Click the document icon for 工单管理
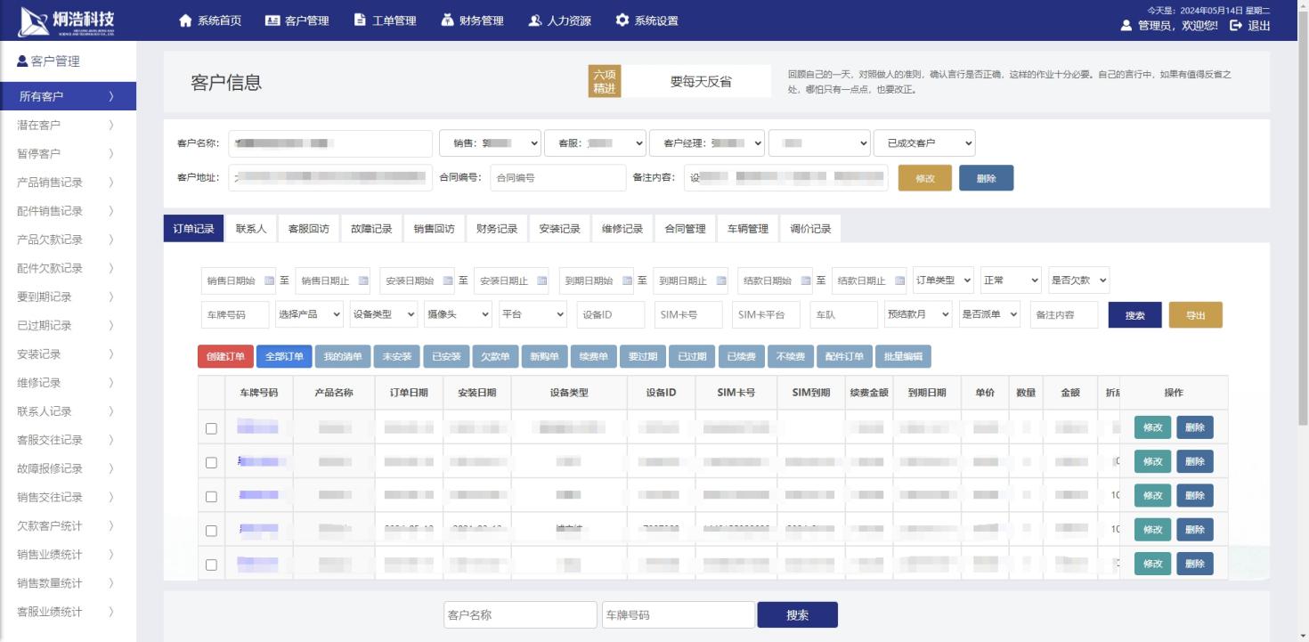The width and height of the screenshot is (1309, 642). [x=360, y=20]
